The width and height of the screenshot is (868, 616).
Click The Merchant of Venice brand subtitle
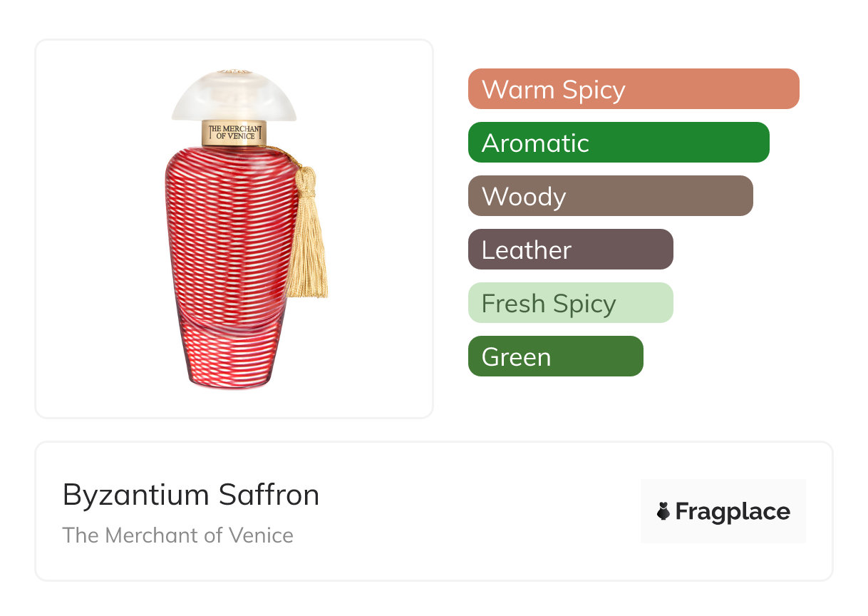(x=178, y=535)
